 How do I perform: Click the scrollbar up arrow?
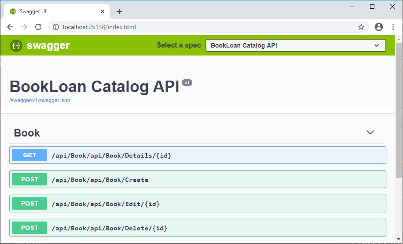(x=399, y=39)
